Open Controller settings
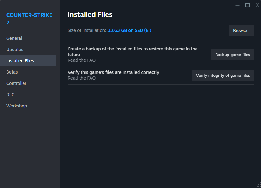The image size is (261, 188). [x=16, y=83]
